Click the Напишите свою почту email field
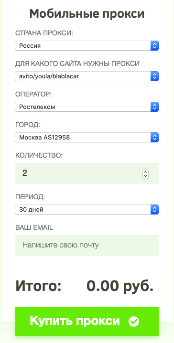Image resolution: width=174 pixels, height=343 pixels. (87, 246)
